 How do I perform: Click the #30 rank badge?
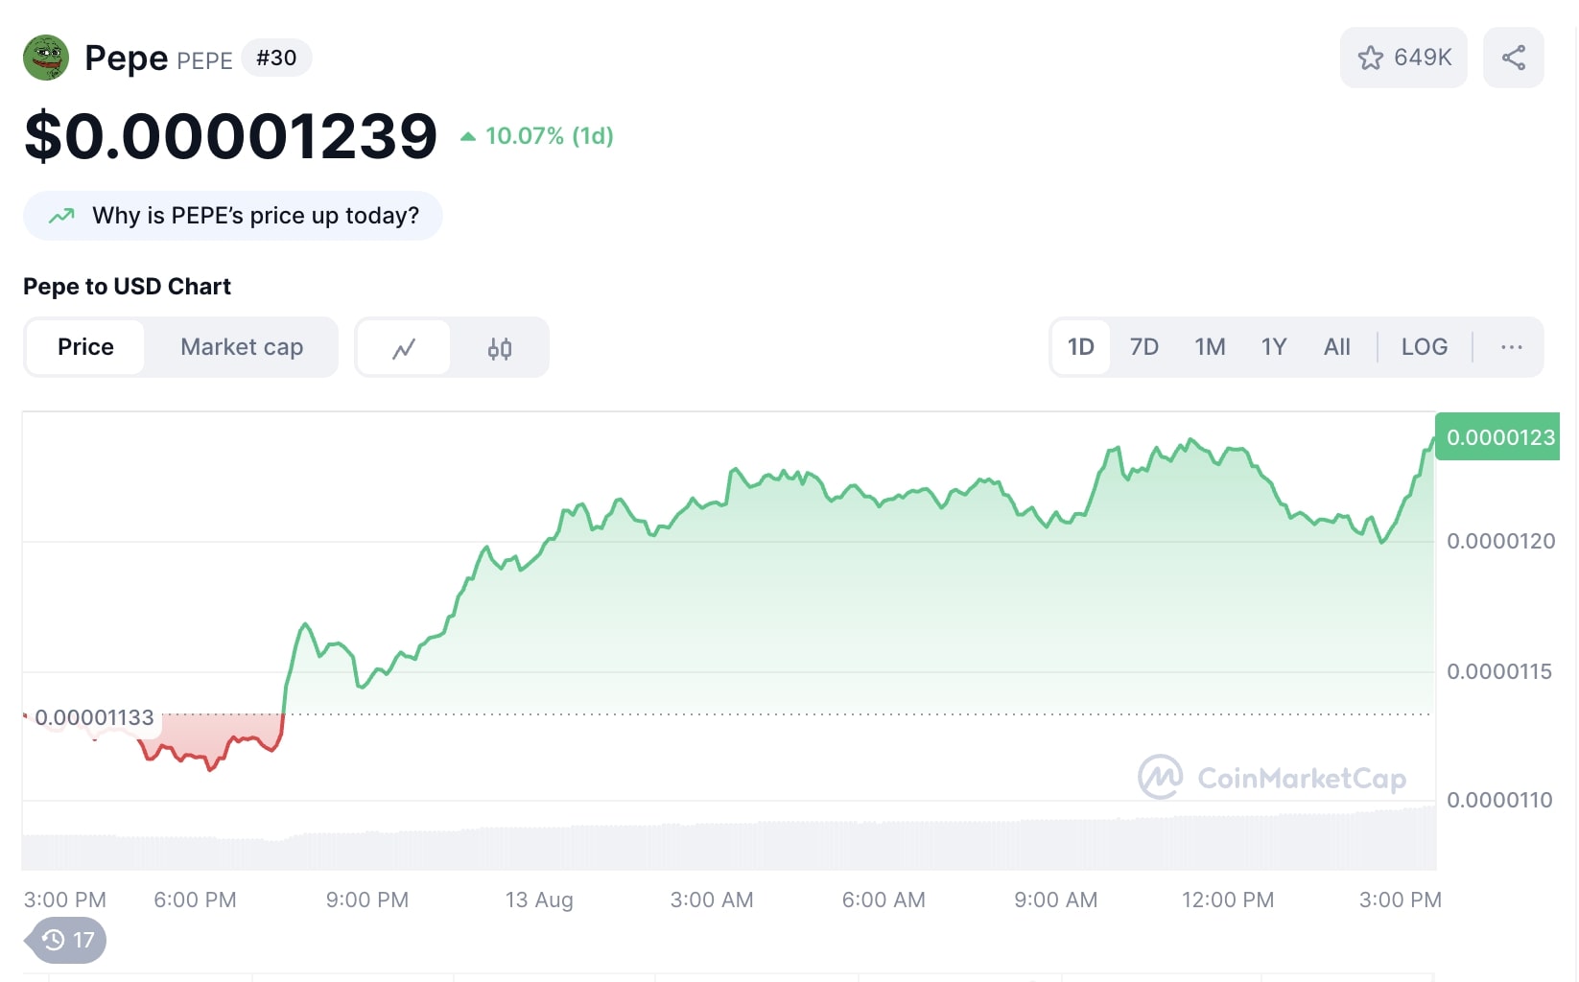coord(276,58)
